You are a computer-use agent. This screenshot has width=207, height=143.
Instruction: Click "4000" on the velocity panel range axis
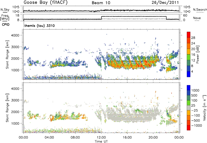[15, 89]
